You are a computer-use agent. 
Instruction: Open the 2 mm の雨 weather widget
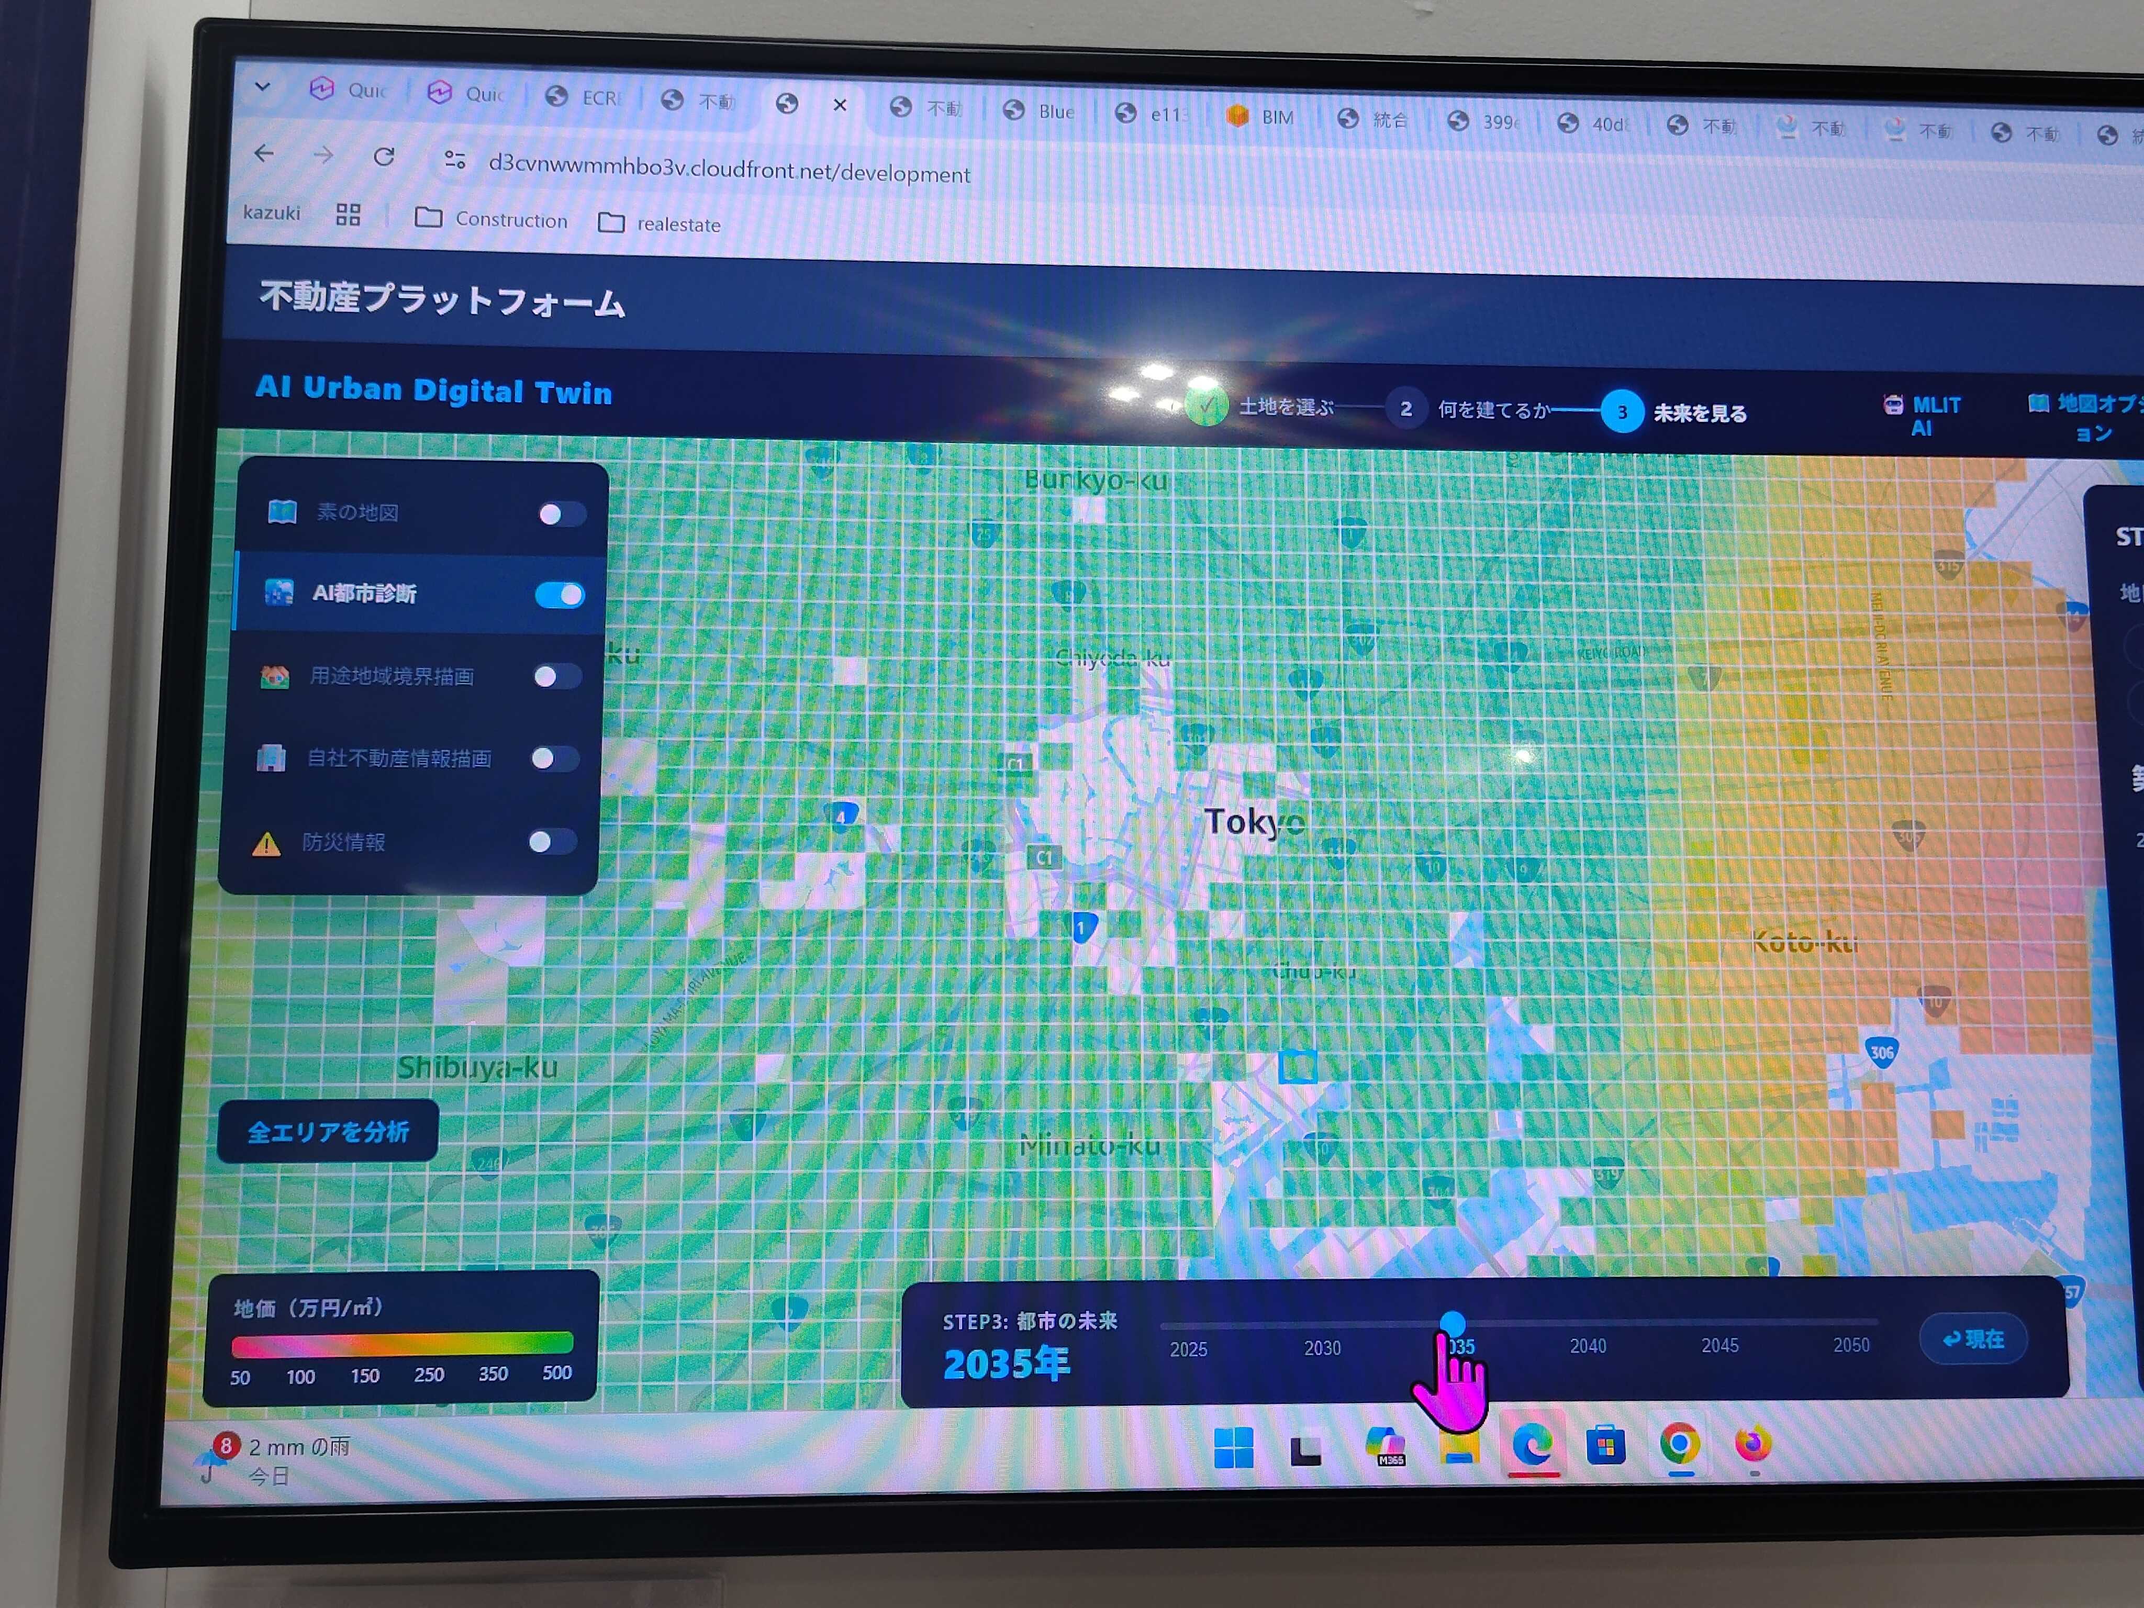[x=273, y=1461]
